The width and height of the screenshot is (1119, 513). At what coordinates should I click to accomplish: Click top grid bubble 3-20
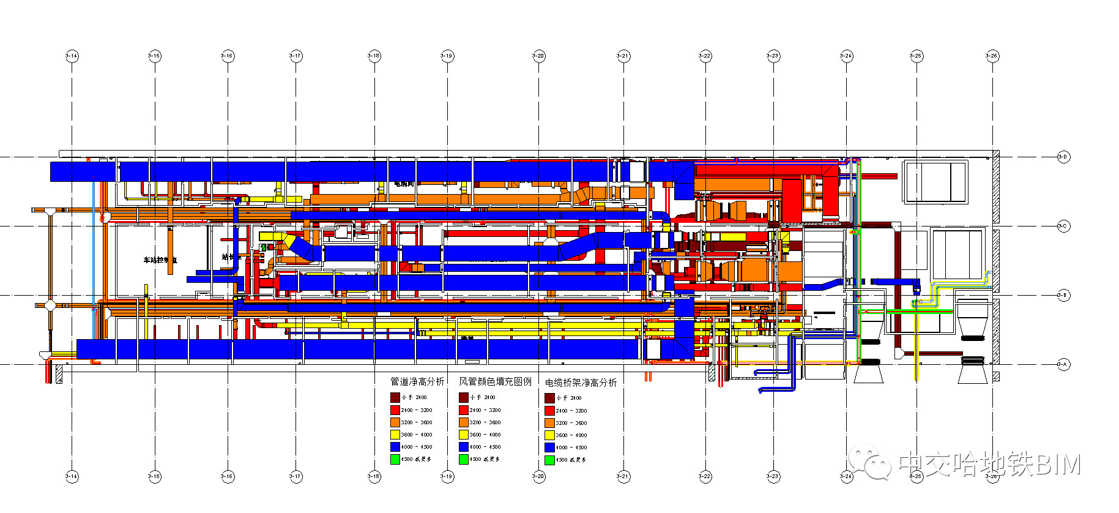click(x=538, y=56)
